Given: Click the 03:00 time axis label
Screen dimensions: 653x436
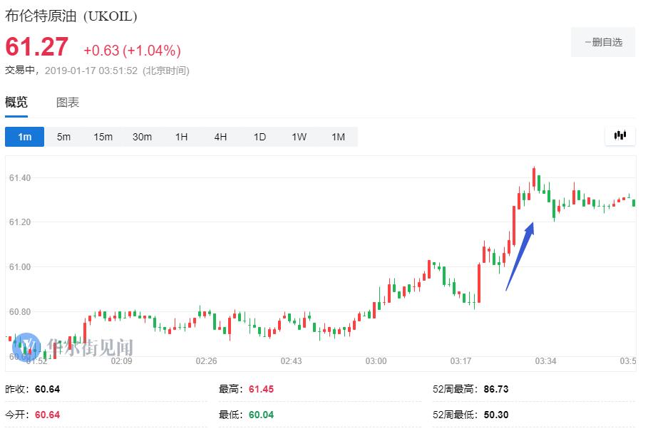Looking at the screenshot, I should pos(376,361).
